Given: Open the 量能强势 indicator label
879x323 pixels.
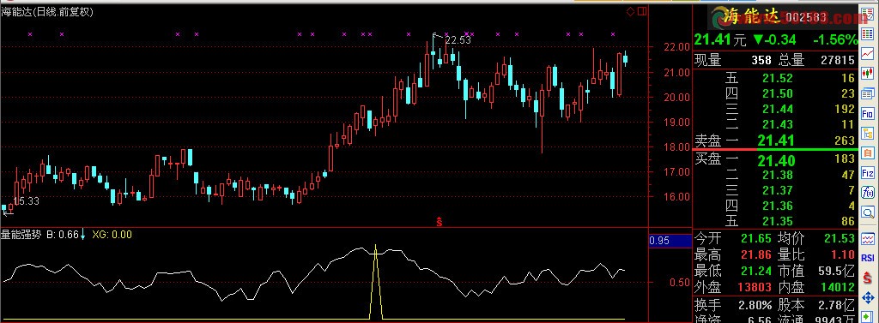Looking at the screenshot, I should click(x=21, y=235).
